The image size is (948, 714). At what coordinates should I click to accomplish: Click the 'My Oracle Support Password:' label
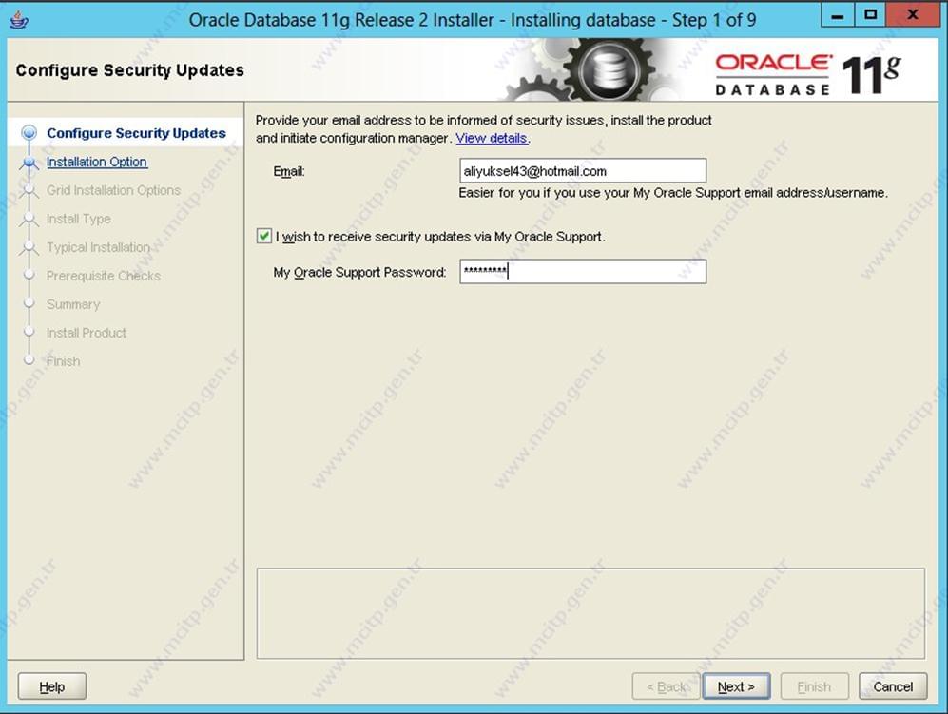click(359, 272)
